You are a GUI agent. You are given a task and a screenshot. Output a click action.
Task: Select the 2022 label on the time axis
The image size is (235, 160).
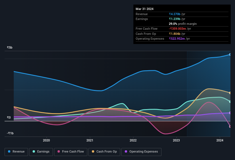tap(133, 140)
